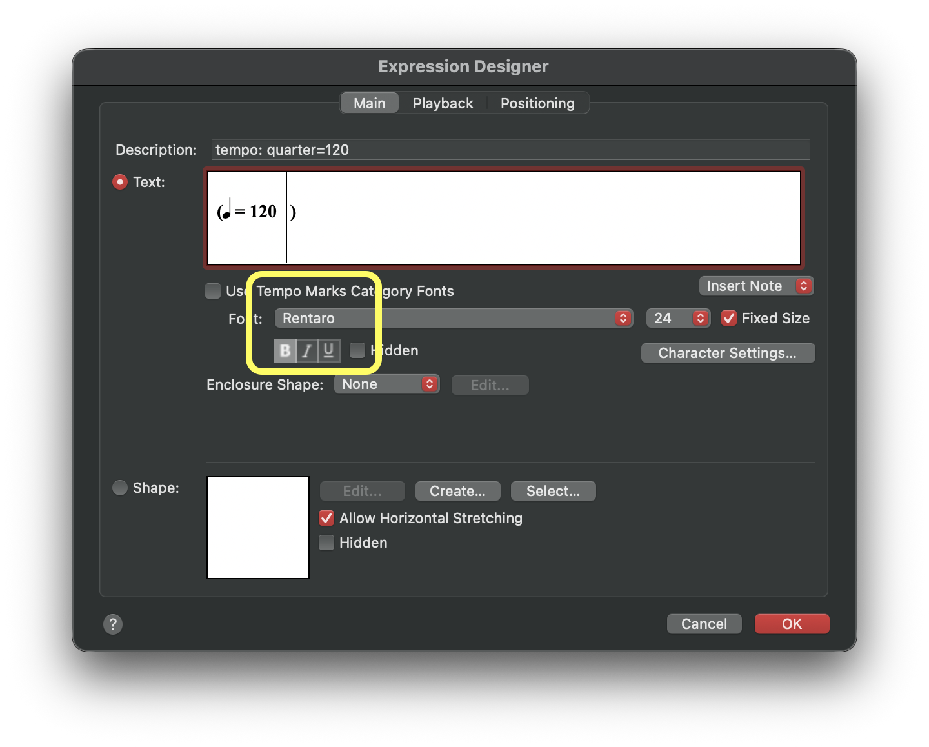This screenshot has height=747, width=929.
Task: Enable Use Tempo Marks Category Fonts checkbox
Action: click(213, 292)
